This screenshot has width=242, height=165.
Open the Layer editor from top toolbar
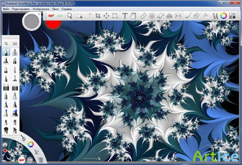point(206,16)
